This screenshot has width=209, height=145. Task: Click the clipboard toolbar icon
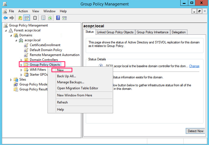[35, 18]
